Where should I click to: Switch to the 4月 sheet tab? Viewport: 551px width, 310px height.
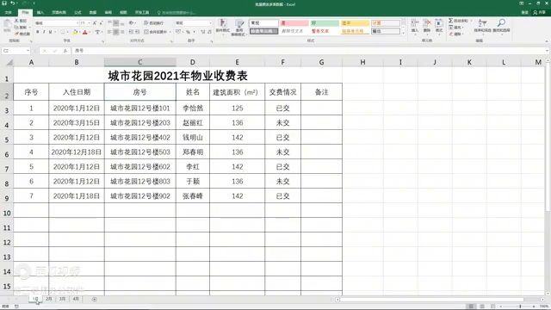pyautogui.click(x=76, y=299)
